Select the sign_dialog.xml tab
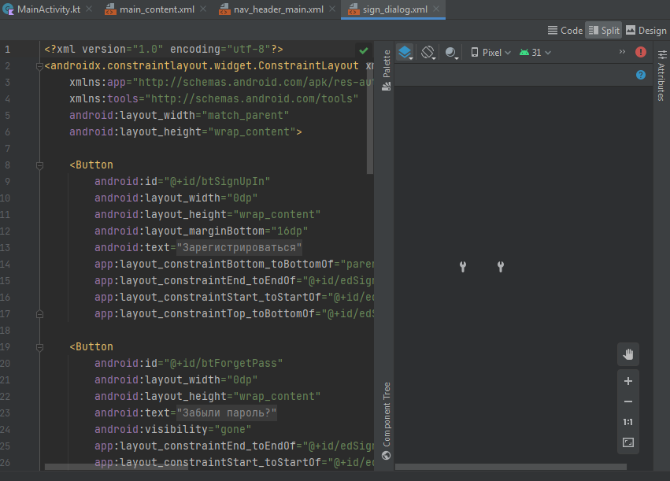670x481 pixels. pyautogui.click(x=394, y=9)
